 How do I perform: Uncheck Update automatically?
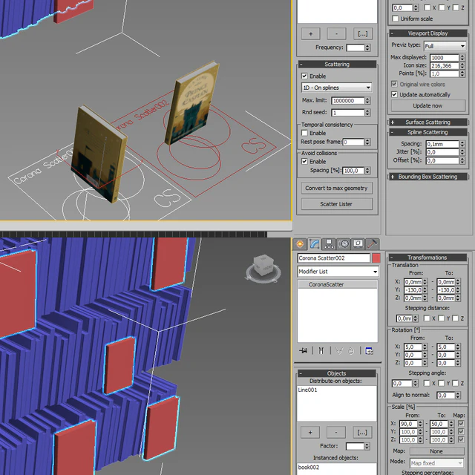tap(394, 94)
